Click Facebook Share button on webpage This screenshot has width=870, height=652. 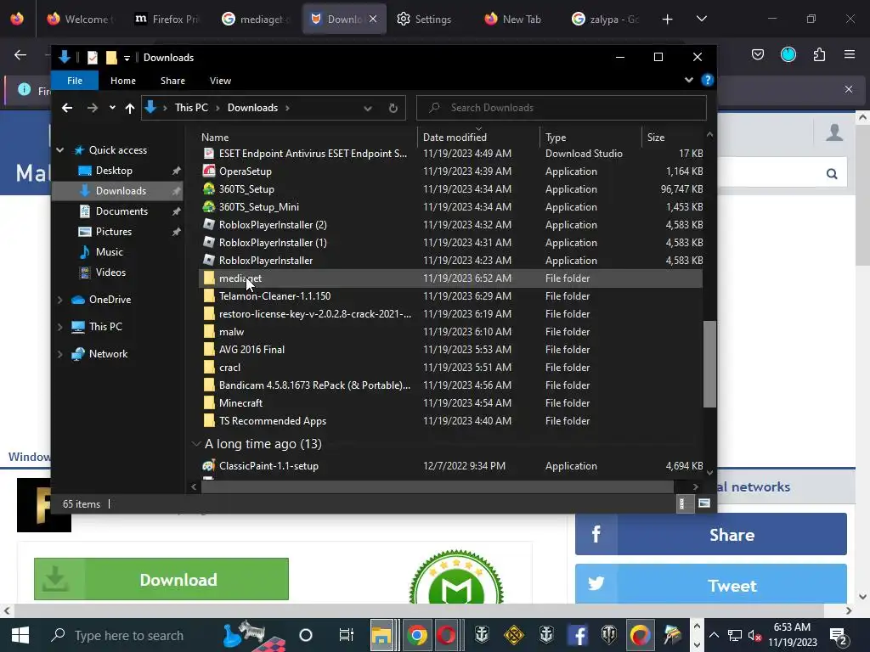click(x=711, y=535)
